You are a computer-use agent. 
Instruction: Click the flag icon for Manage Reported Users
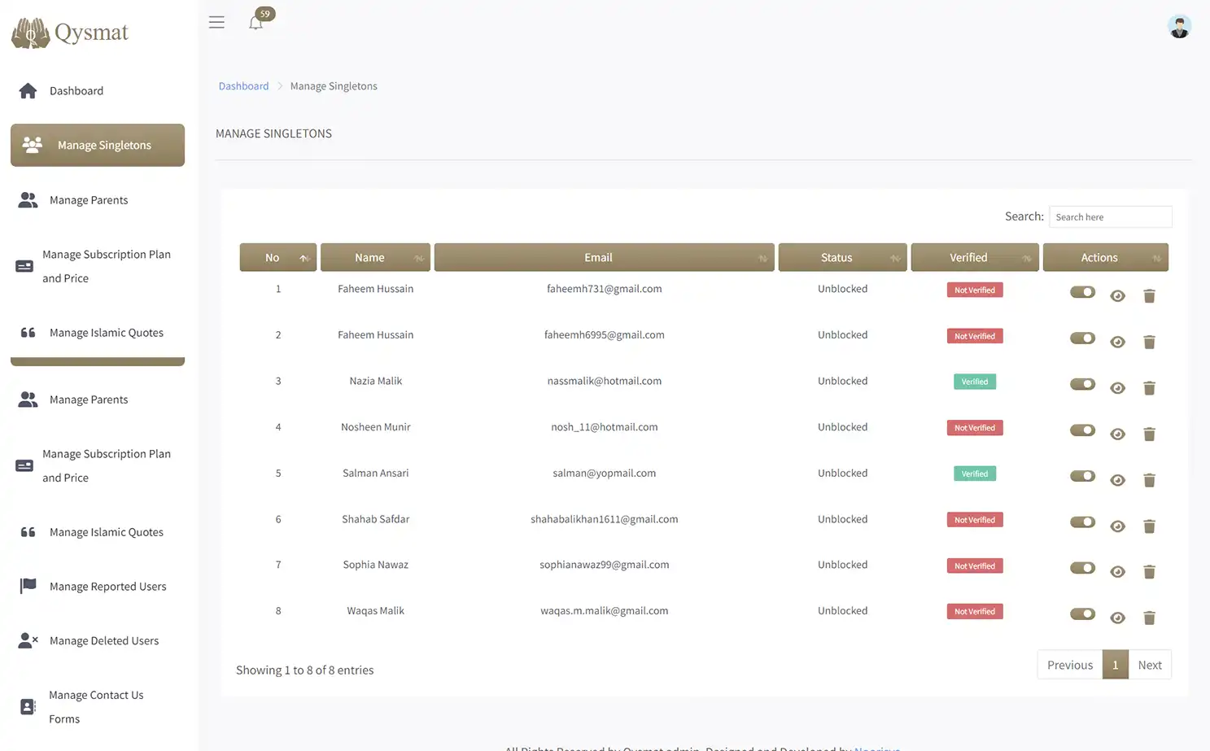pyautogui.click(x=27, y=584)
